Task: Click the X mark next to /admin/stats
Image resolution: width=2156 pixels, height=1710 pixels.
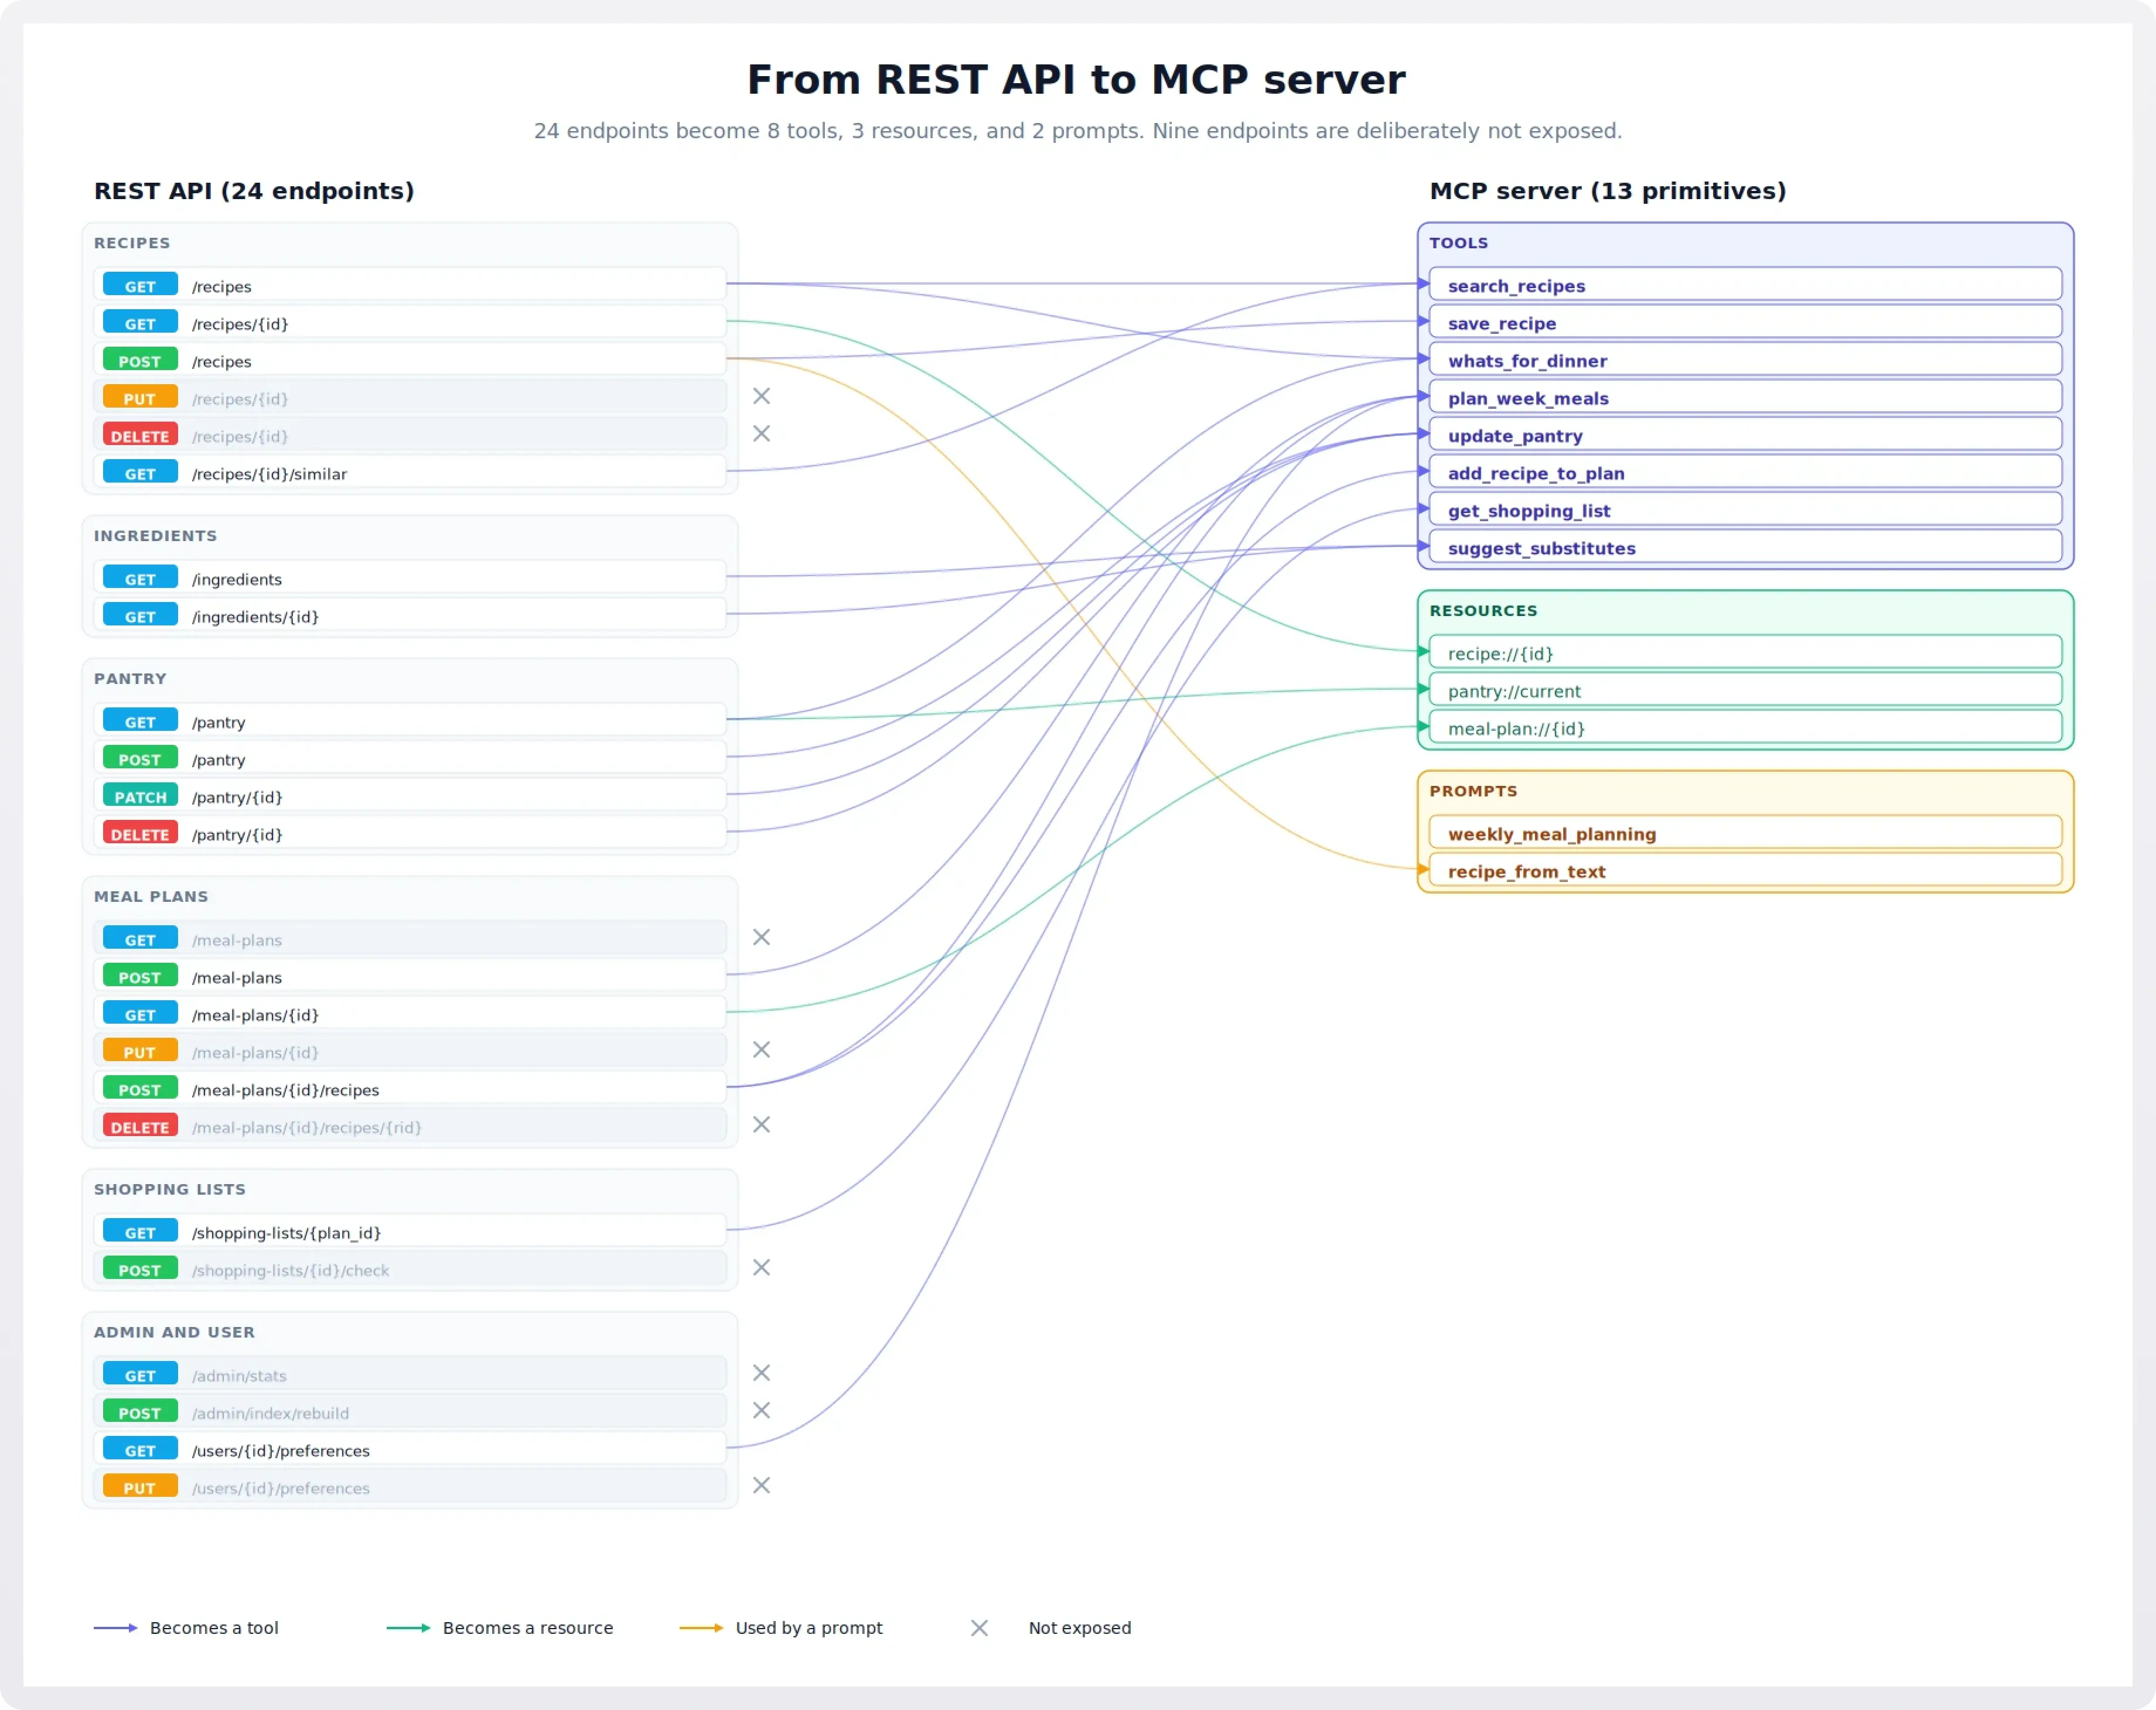Action: [x=761, y=1372]
